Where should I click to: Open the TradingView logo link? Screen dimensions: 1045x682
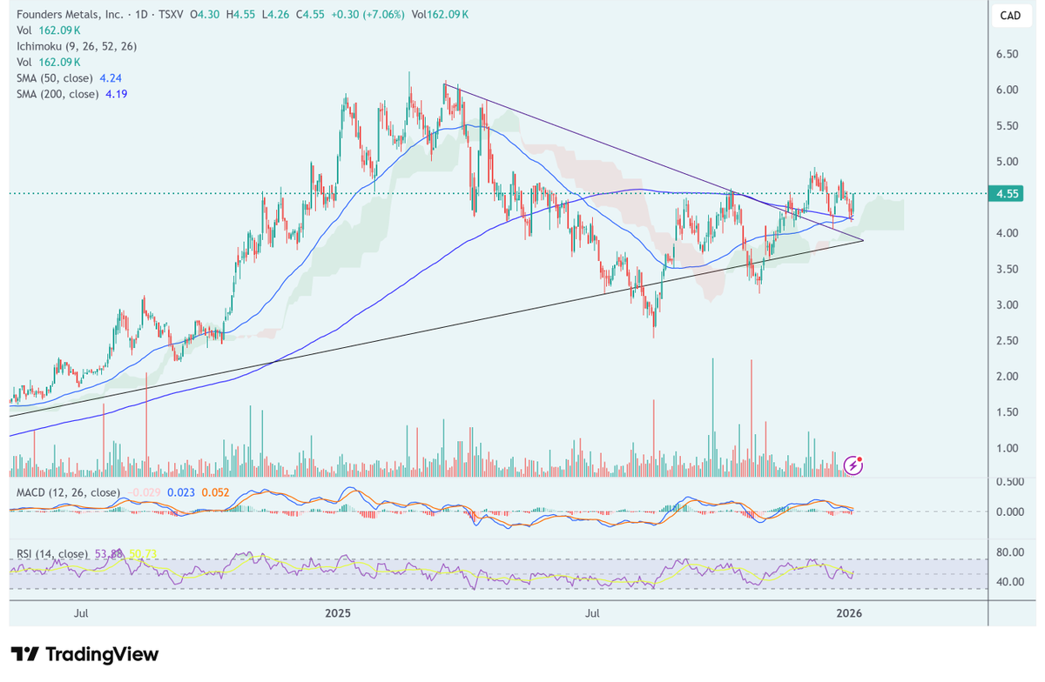(x=84, y=654)
